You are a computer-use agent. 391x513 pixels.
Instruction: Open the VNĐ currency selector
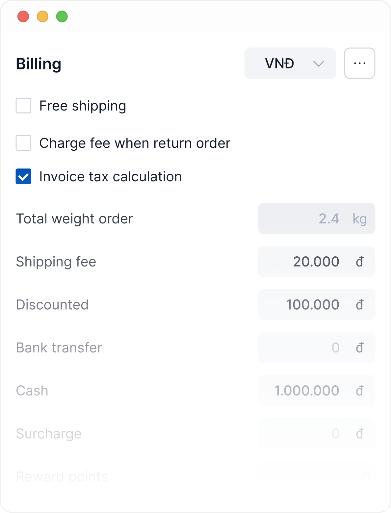[290, 63]
